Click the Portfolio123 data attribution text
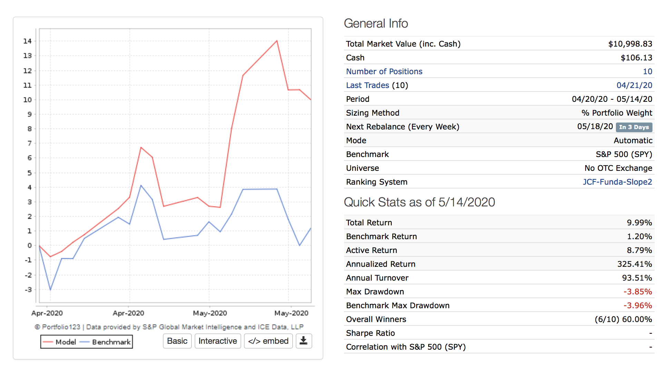This screenshot has width=668, height=370. tap(169, 327)
